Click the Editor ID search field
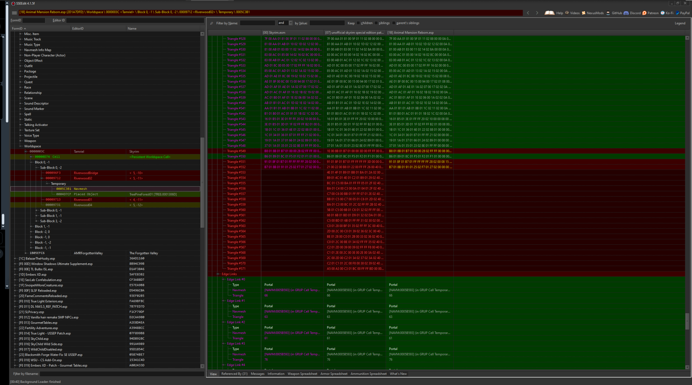Screen dimensions: 692x385 (x=135, y=21)
